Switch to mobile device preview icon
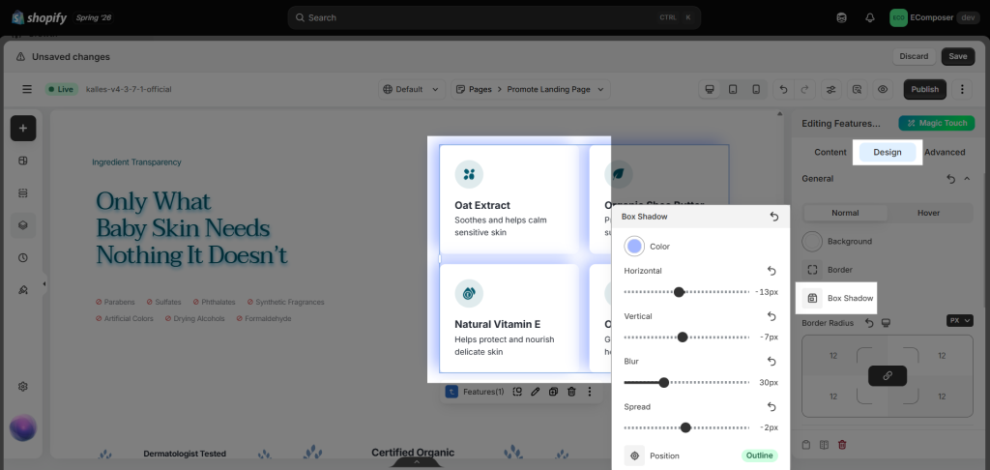The height and width of the screenshot is (470, 990). coord(756,89)
